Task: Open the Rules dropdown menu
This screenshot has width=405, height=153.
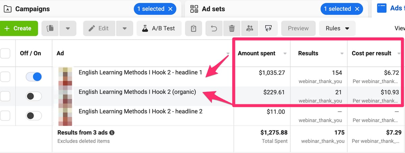Action: pyautogui.click(x=337, y=29)
